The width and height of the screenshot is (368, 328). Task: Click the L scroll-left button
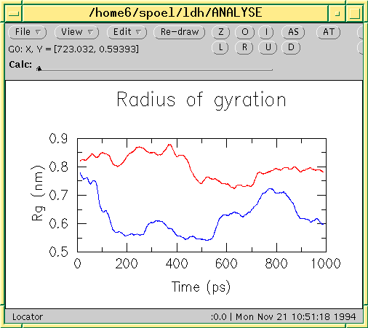click(220, 47)
